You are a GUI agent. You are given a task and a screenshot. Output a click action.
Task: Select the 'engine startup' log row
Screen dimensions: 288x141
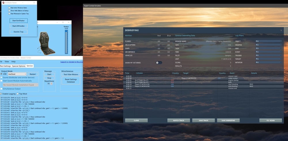coord(203,80)
